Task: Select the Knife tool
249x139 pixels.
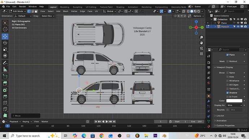Action: pos(5,109)
